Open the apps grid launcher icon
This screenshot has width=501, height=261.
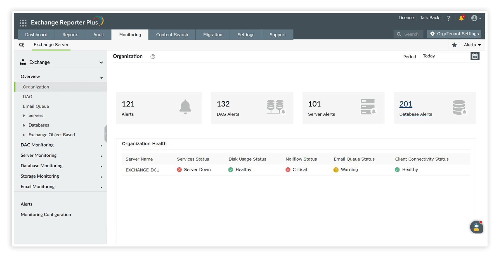coord(23,23)
